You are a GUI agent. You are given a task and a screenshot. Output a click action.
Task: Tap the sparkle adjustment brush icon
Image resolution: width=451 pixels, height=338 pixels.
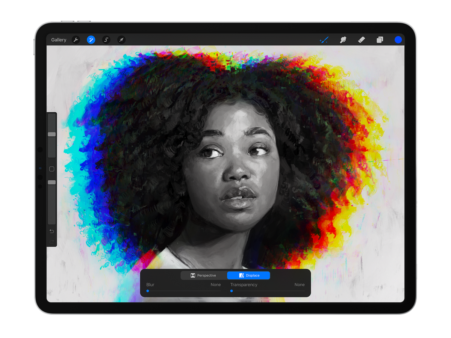tap(324, 40)
